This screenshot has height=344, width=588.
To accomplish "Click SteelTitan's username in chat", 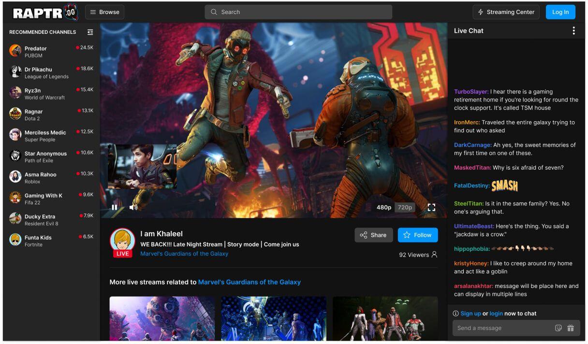I will tap(469, 204).
